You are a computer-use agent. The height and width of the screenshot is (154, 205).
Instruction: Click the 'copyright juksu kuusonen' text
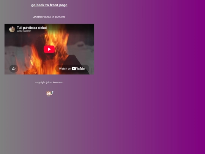(49, 83)
